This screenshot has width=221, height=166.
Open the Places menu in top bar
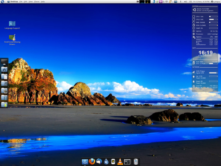coord(37,2)
